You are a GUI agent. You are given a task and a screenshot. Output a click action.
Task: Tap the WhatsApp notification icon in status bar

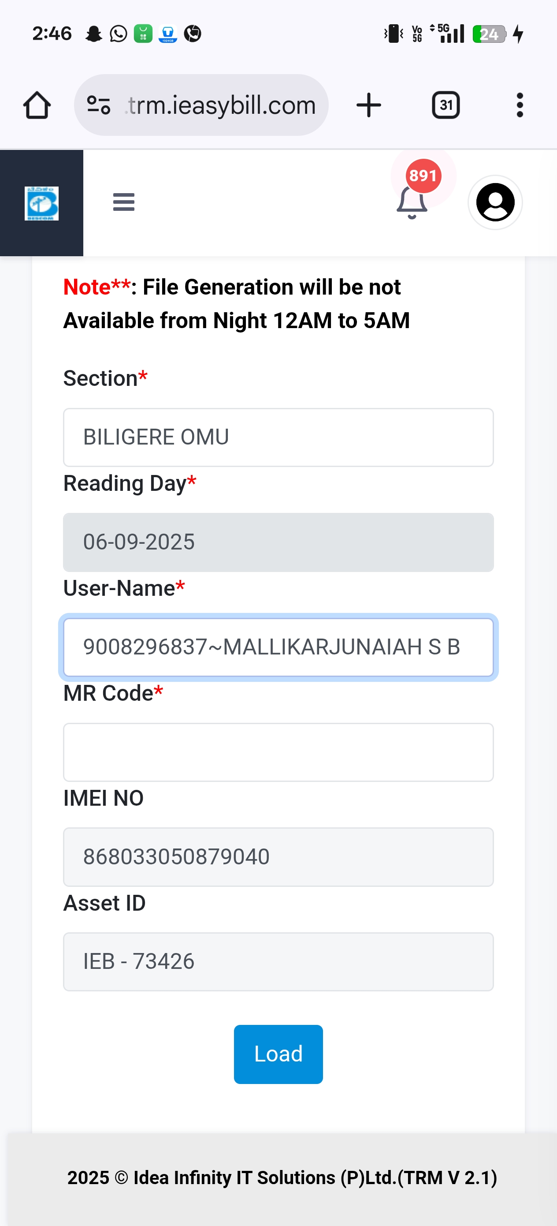(x=119, y=34)
